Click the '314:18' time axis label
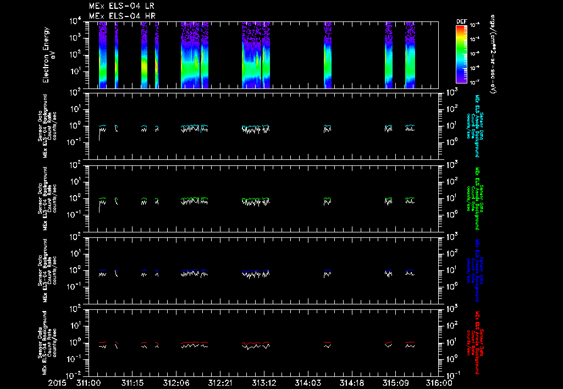The width and height of the screenshot is (563, 389). (x=351, y=383)
